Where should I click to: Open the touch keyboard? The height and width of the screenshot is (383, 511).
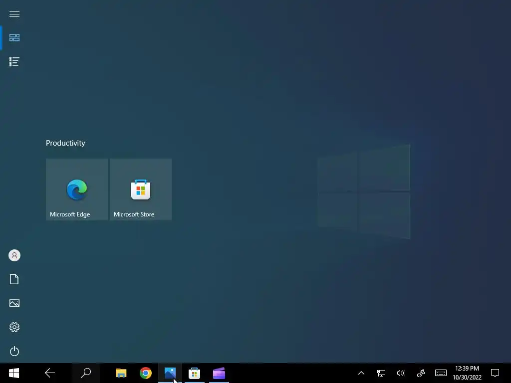441,373
